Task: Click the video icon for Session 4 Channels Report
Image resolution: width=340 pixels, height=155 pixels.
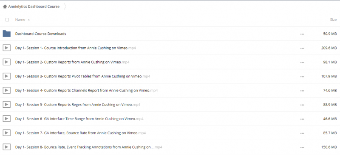Action: click(7, 90)
